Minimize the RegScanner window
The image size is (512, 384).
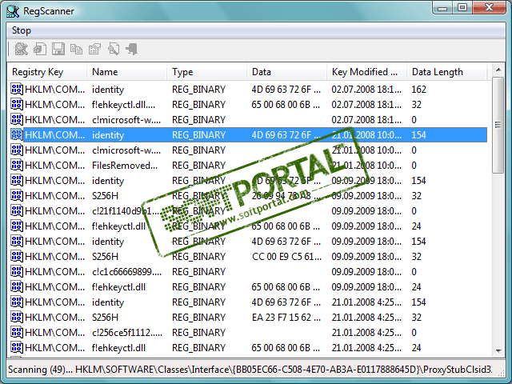tap(442, 8)
